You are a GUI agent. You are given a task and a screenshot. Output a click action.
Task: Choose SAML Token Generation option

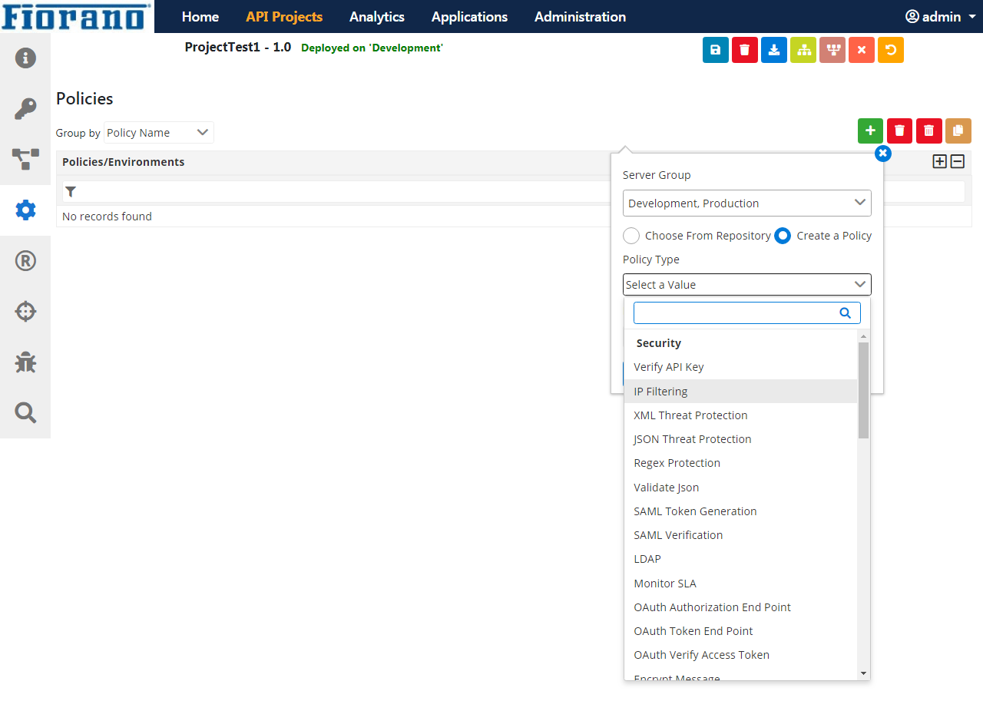click(x=741, y=511)
